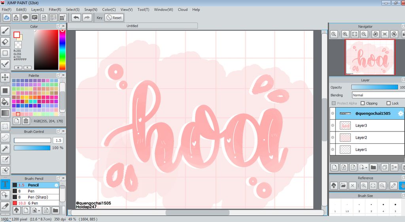The image size is (405, 222).
Task: Switch to the Untitled canvas tab
Action: pos(132,26)
